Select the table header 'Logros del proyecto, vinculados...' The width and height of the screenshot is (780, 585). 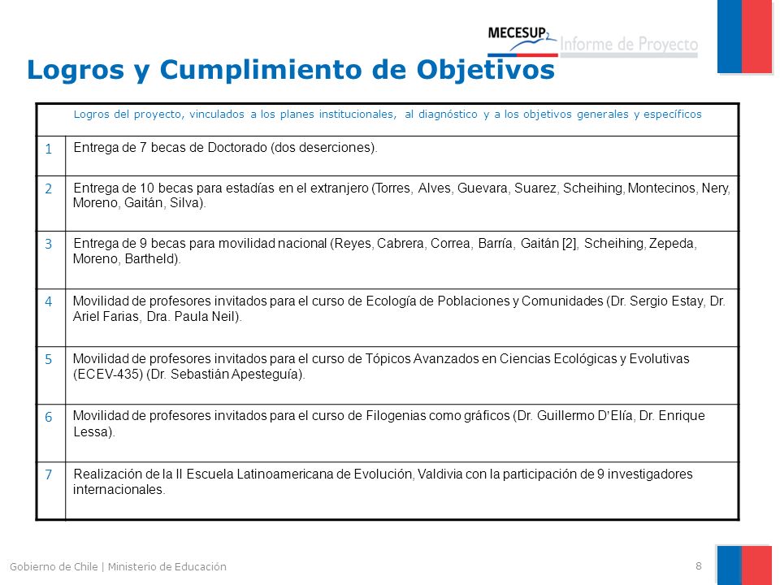[x=388, y=115]
